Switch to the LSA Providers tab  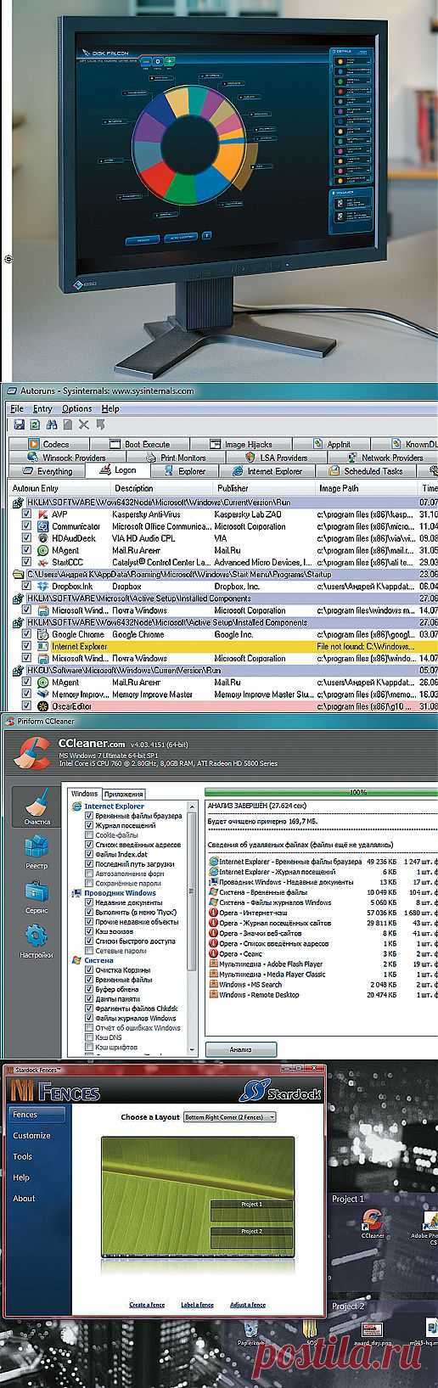coord(277,458)
